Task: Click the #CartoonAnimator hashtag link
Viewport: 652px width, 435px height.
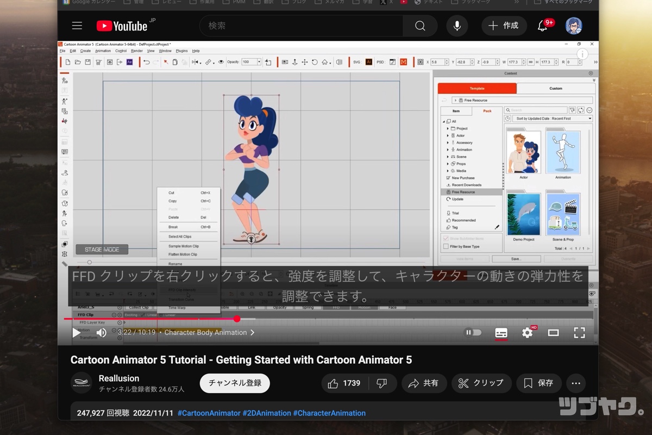Action: [x=209, y=413]
